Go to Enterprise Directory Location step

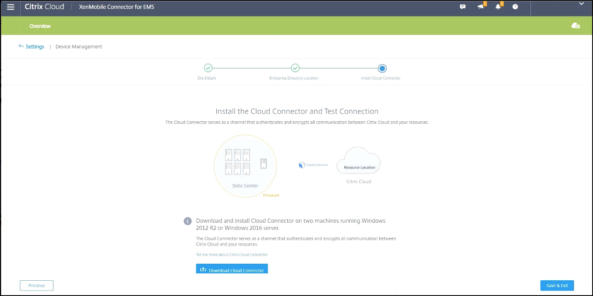point(295,68)
